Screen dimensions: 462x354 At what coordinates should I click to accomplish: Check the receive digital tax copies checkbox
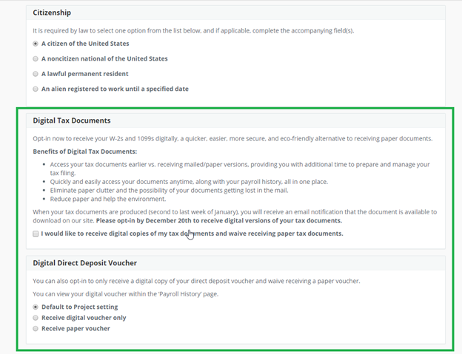click(36, 234)
